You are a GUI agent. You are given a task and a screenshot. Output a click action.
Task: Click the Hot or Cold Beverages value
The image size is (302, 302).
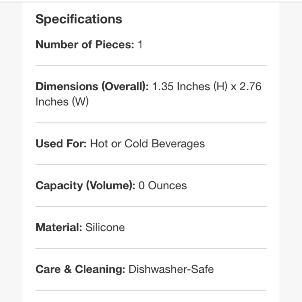[x=147, y=144]
